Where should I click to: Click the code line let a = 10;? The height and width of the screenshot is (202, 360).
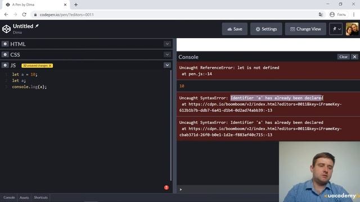tap(25, 75)
